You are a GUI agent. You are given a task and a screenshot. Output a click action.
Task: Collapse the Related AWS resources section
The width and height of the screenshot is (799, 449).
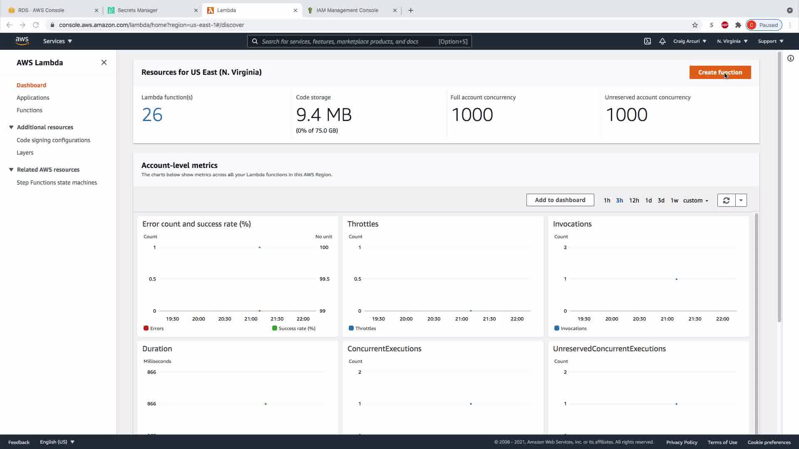[x=11, y=170]
